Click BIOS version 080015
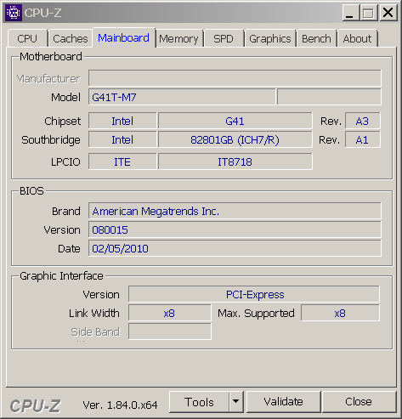 click(235, 229)
